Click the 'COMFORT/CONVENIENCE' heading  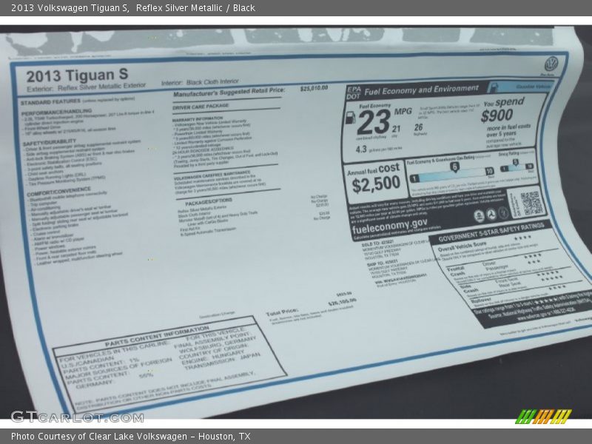(59, 192)
